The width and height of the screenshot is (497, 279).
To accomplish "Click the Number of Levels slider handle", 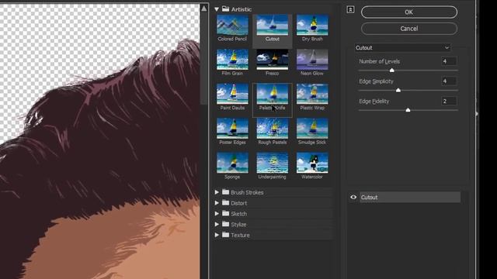I will point(391,71).
